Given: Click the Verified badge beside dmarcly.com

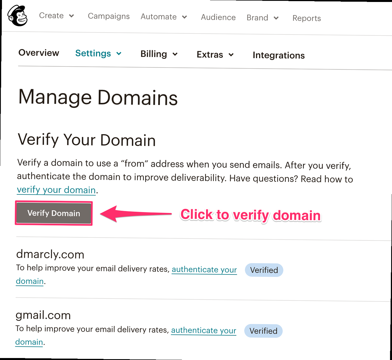Looking at the screenshot, I should 264,270.
